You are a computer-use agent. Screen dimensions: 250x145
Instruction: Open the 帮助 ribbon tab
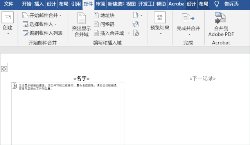[161, 4]
